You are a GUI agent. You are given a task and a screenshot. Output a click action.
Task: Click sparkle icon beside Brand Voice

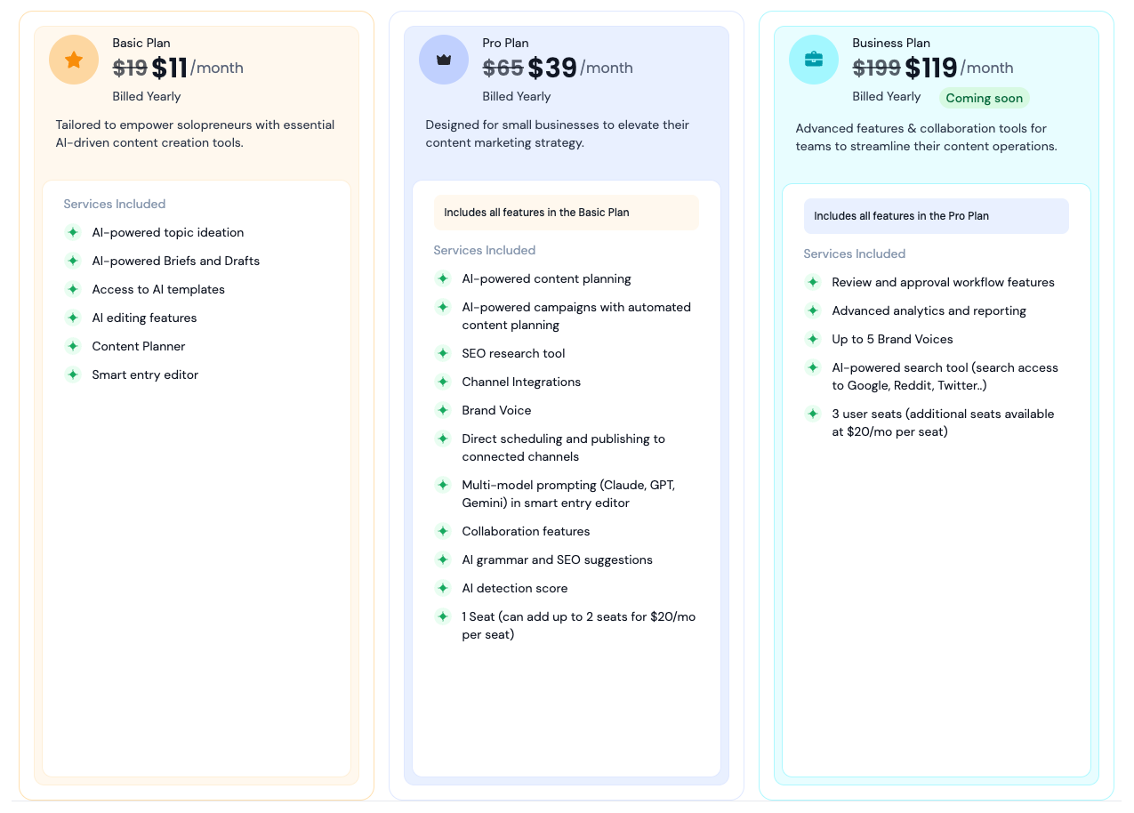(443, 410)
